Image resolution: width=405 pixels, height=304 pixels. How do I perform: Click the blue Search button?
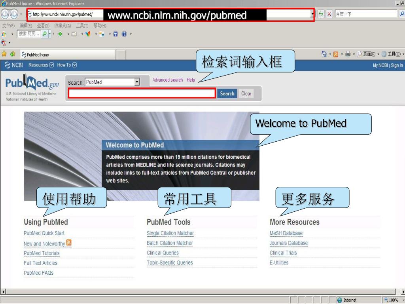[227, 93]
